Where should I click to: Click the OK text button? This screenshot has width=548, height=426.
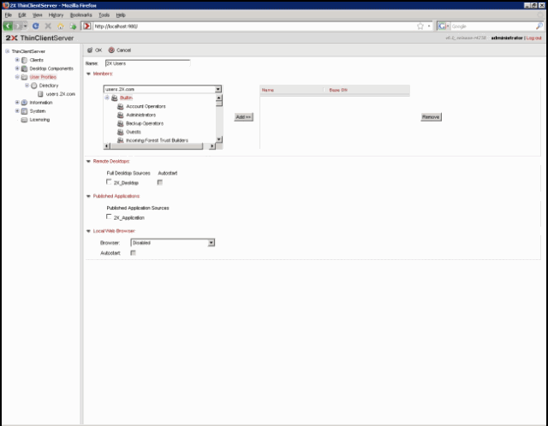[x=98, y=50]
